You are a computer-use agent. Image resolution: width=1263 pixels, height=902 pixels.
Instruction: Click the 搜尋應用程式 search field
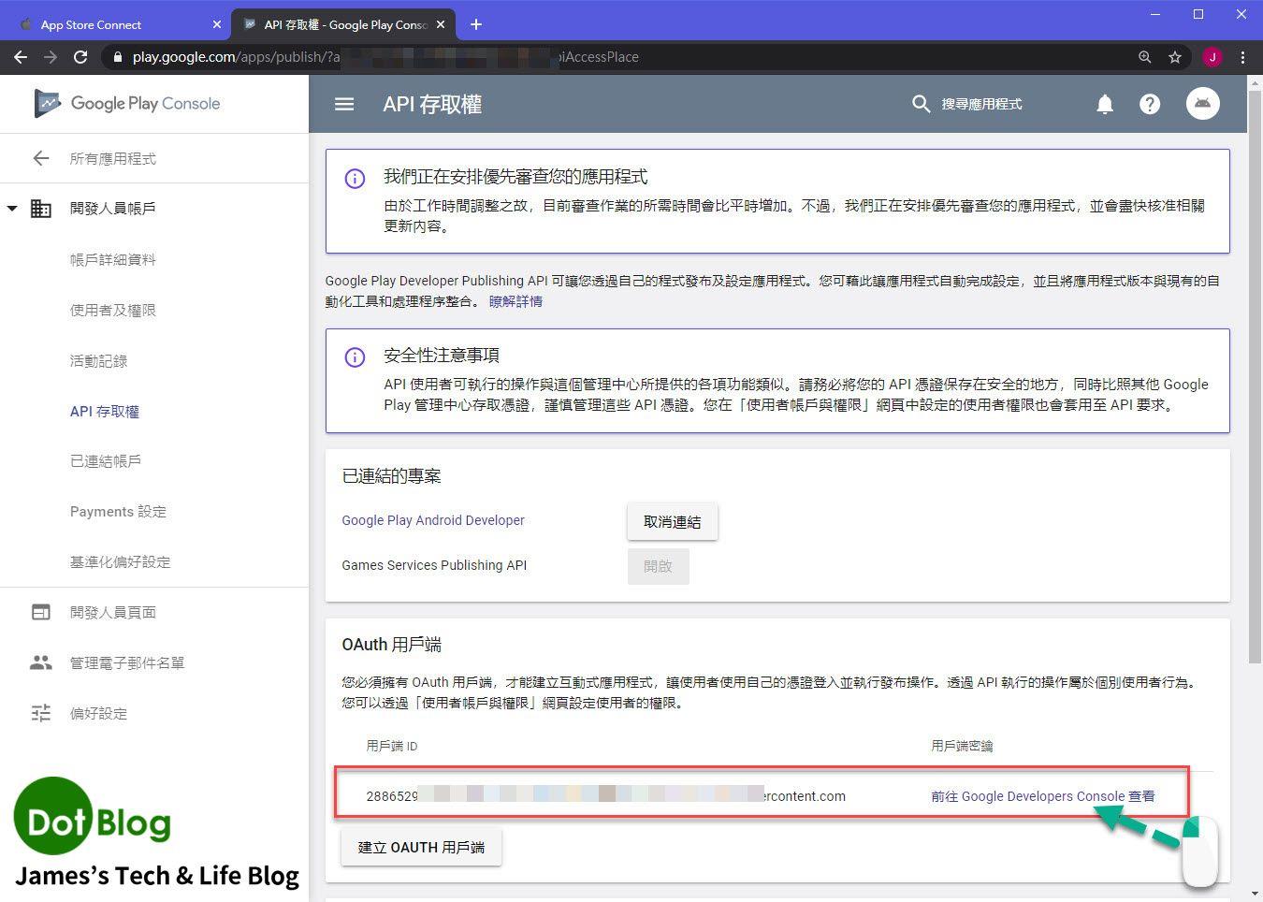point(982,104)
